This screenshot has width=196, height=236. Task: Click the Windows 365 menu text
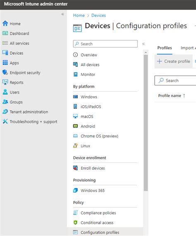pos(93,190)
